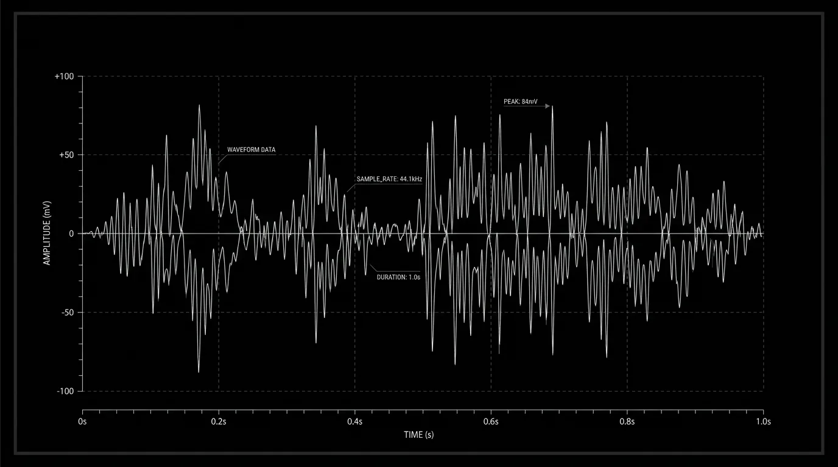838x467 pixels.
Task: Click the 0.6s time axis label
Action: pos(491,421)
